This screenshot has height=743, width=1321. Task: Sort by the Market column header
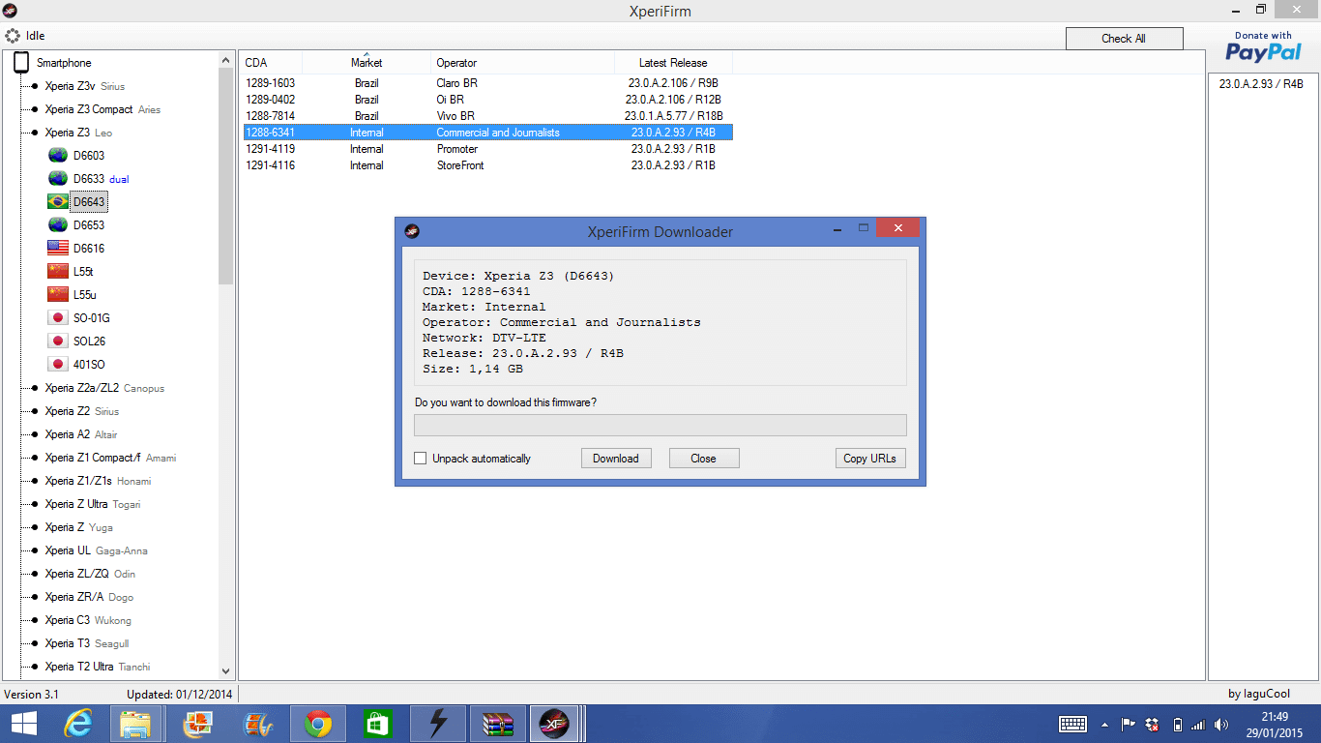[367, 63]
